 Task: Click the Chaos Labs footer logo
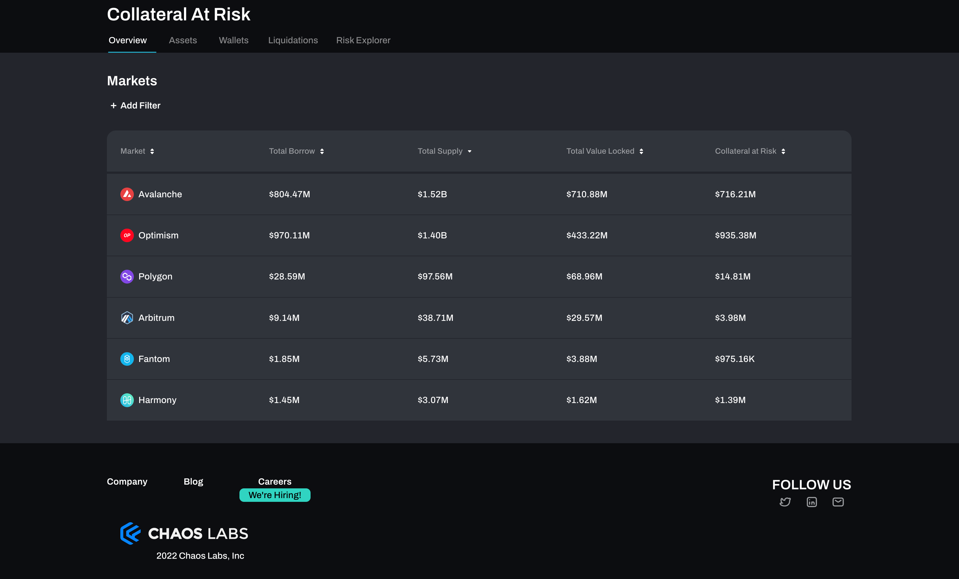click(x=184, y=534)
